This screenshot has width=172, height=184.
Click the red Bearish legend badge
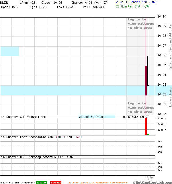tap(56, 183)
